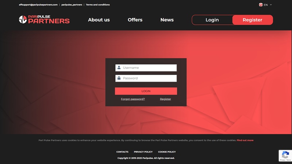Click the red header Register button
Viewport: 292px width, 164px height.
pyautogui.click(x=253, y=20)
